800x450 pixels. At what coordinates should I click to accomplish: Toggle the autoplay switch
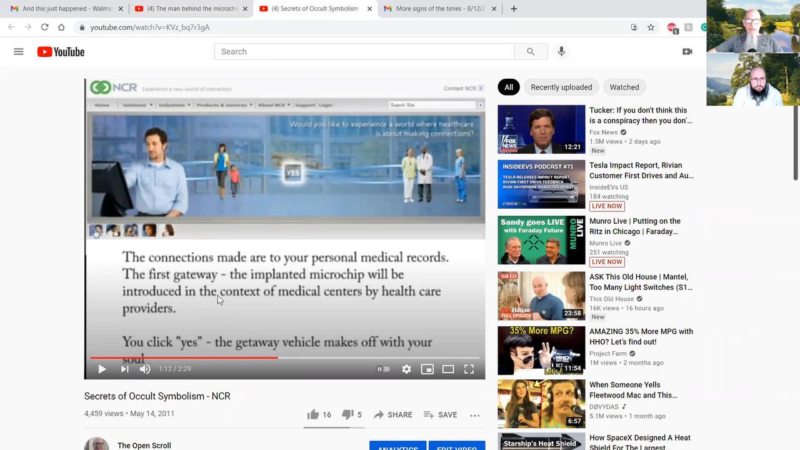pos(383,369)
